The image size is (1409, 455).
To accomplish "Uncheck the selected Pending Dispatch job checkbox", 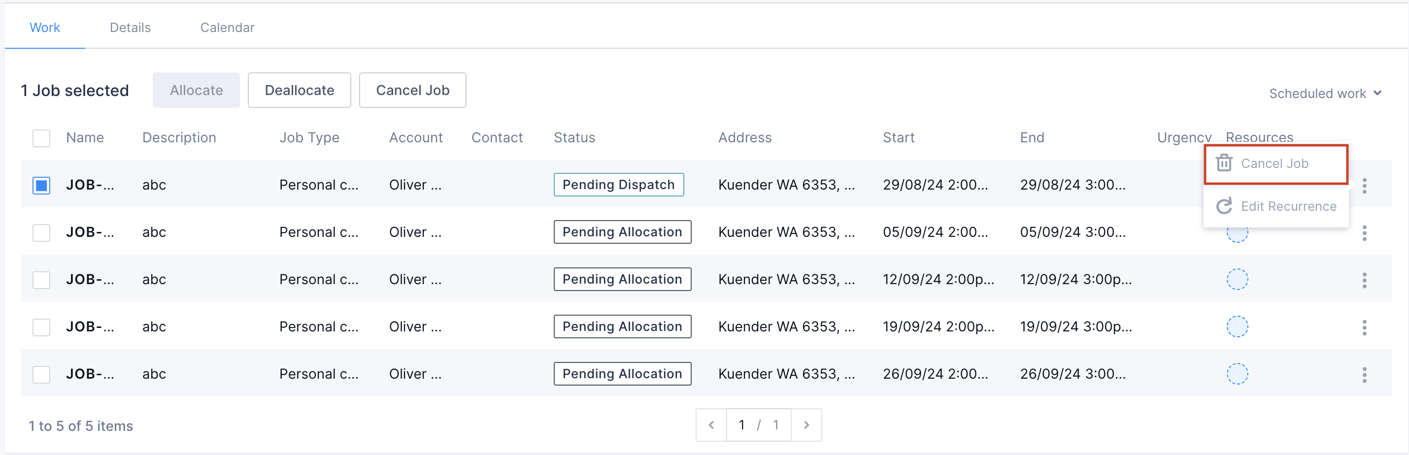I will tap(41, 185).
